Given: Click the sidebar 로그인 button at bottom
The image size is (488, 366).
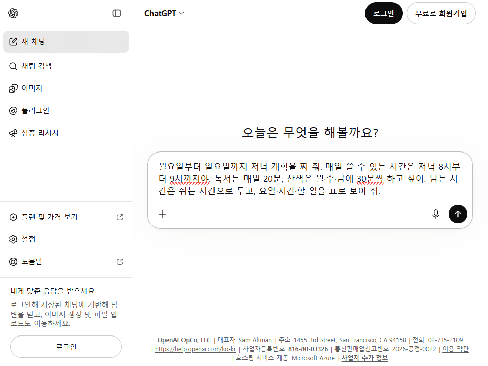Looking at the screenshot, I should (66, 347).
